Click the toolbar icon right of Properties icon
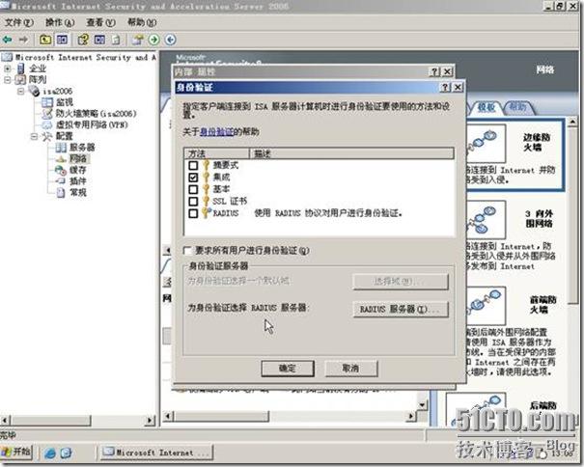This screenshot has height=467, width=584. click(99, 40)
